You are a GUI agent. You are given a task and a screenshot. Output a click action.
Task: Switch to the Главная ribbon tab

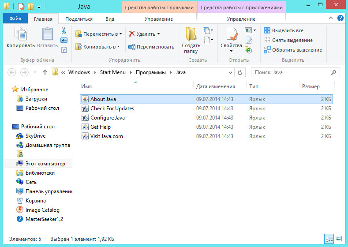(43, 19)
